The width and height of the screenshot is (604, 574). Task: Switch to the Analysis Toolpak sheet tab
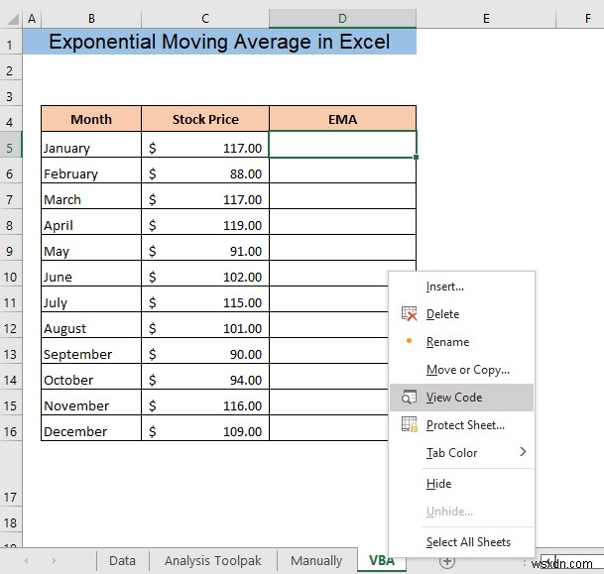click(x=213, y=560)
